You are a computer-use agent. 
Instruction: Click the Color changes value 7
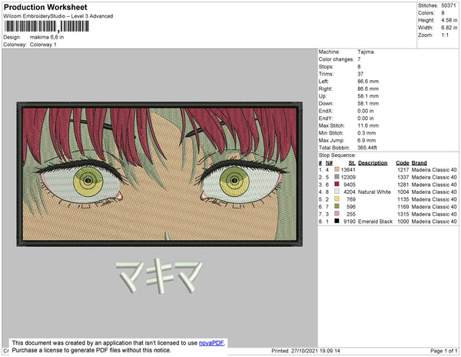[359, 59]
